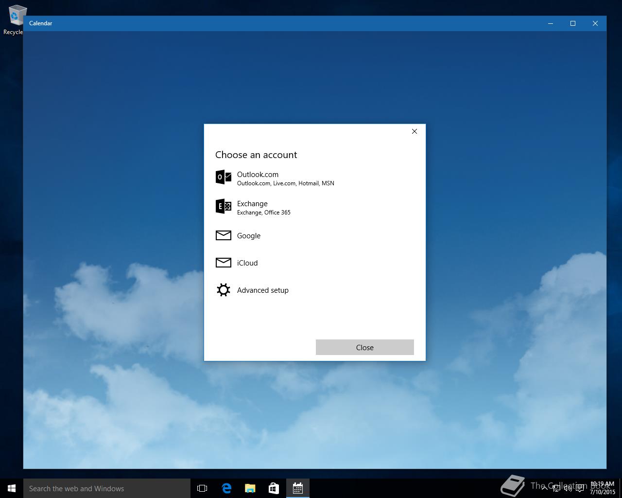Open Advanced setup gear icon
The width and height of the screenshot is (622, 498).
click(x=224, y=290)
